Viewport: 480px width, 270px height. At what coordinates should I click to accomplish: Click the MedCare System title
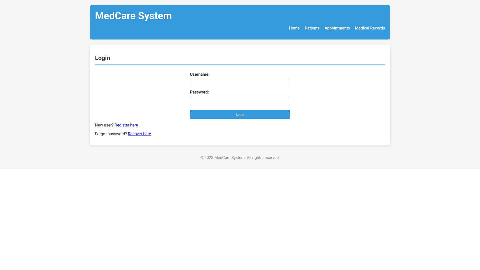pyautogui.click(x=133, y=16)
